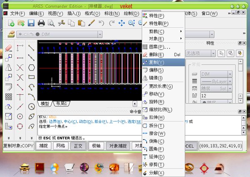Switch to the 布局1 layout tab
Image resolution: width=250 pixels, height=177 pixels.
coord(61,103)
